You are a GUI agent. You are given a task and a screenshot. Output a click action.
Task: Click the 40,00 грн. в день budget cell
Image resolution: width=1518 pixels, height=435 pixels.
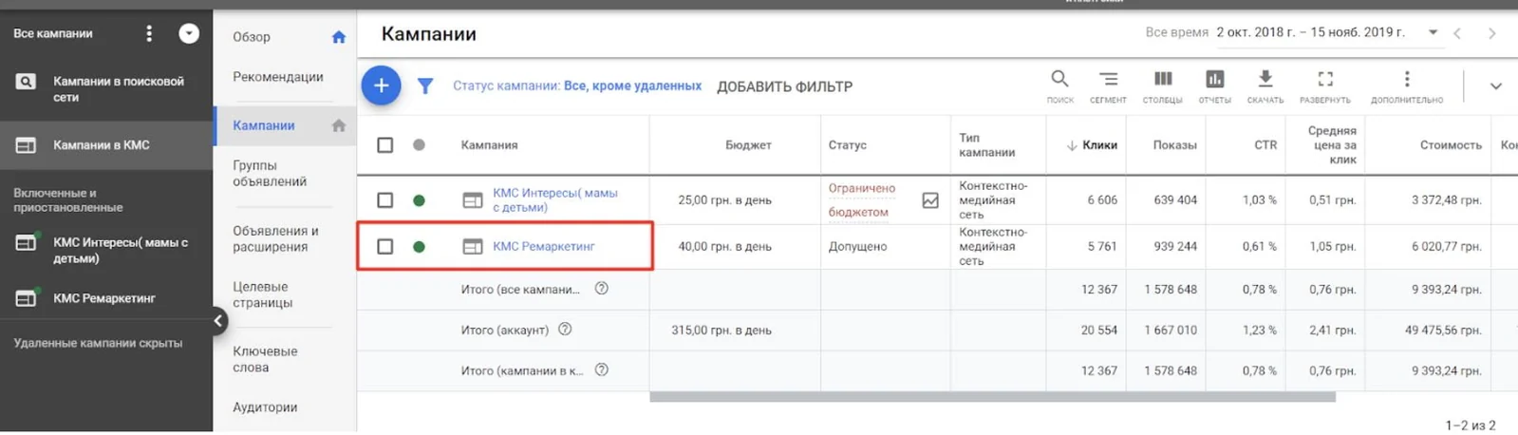click(724, 247)
